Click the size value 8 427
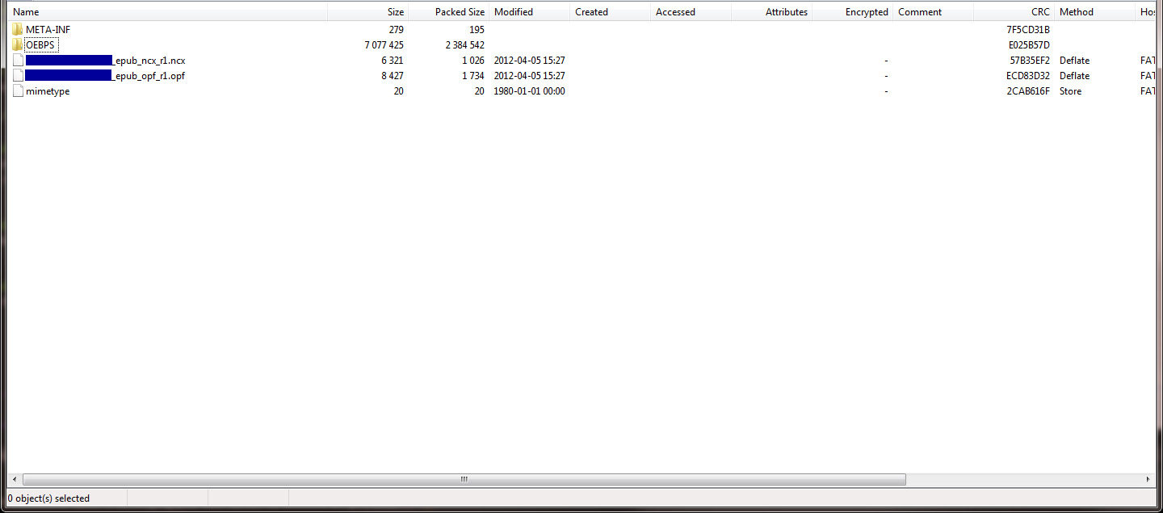This screenshot has height=513, width=1163. point(393,76)
